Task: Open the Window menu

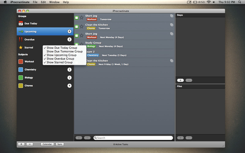Action: tap(55, 2)
